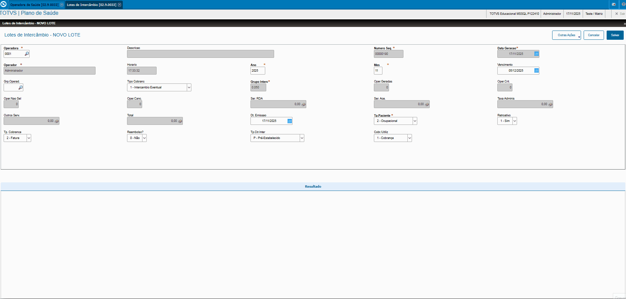Open calculator icon in Ser. RDA
This screenshot has width=626, height=299.
pos(304,104)
